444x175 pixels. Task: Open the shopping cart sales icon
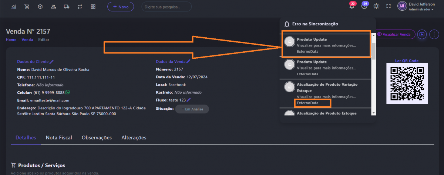point(27,7)
